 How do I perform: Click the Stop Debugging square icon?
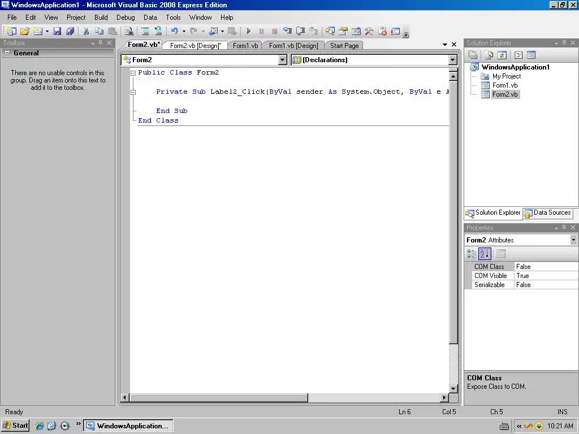click(x=274, y=32)
